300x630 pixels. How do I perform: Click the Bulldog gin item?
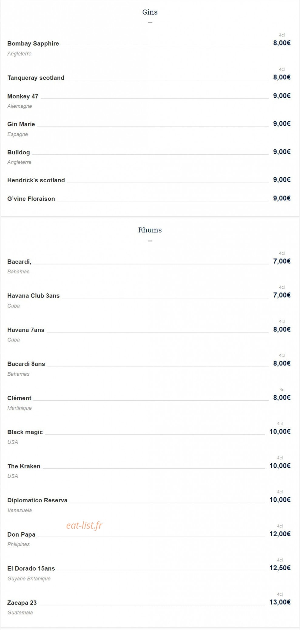(x=19, y=152)
